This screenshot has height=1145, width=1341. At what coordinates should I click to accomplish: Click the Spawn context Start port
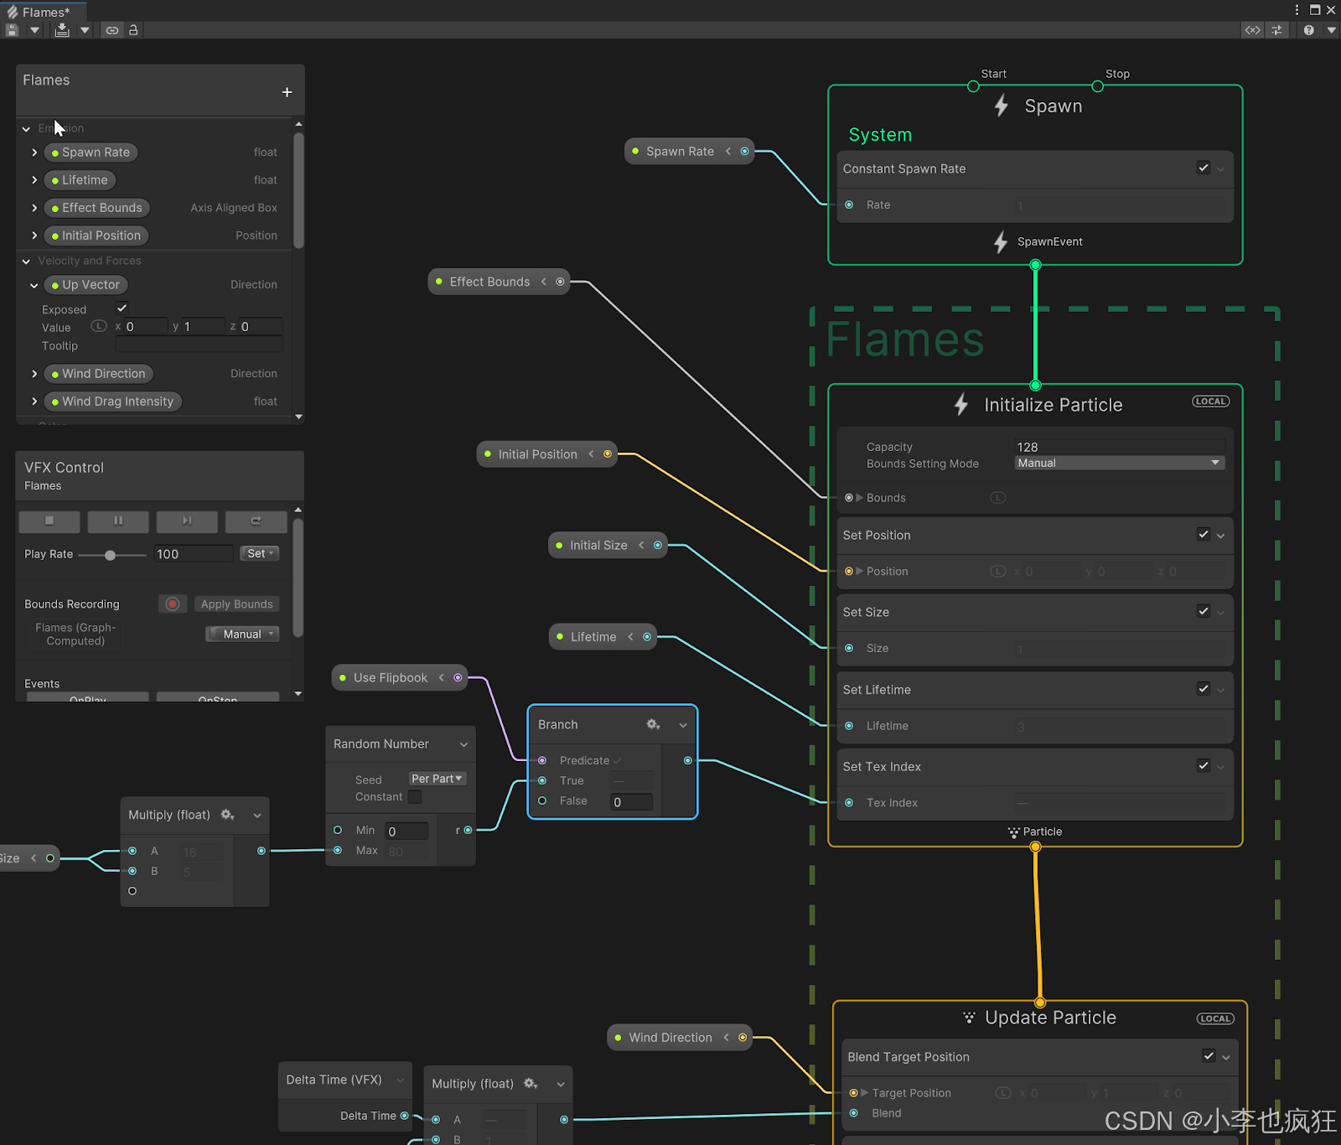point(973,86)
